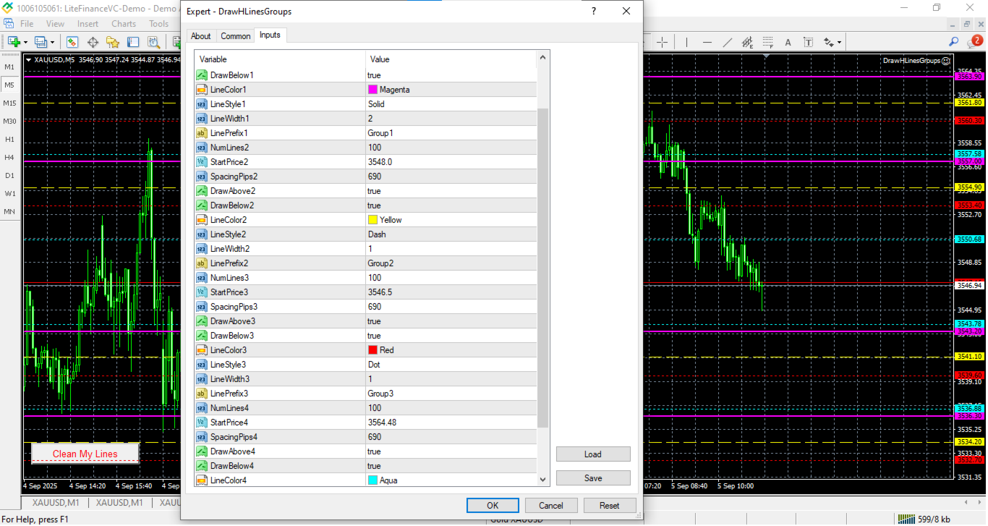The image size is (988, 526).
Task: Open the chat notifications icon
Action: coord(975,42)
